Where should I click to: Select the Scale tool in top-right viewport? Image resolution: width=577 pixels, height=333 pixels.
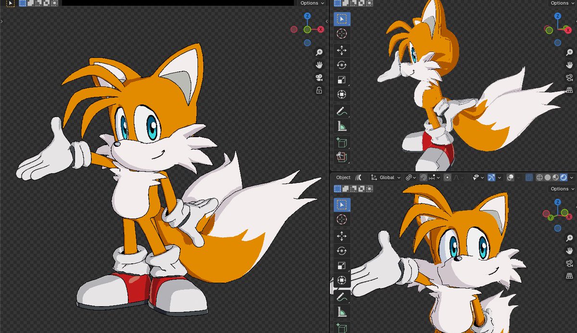click(342, 80)
